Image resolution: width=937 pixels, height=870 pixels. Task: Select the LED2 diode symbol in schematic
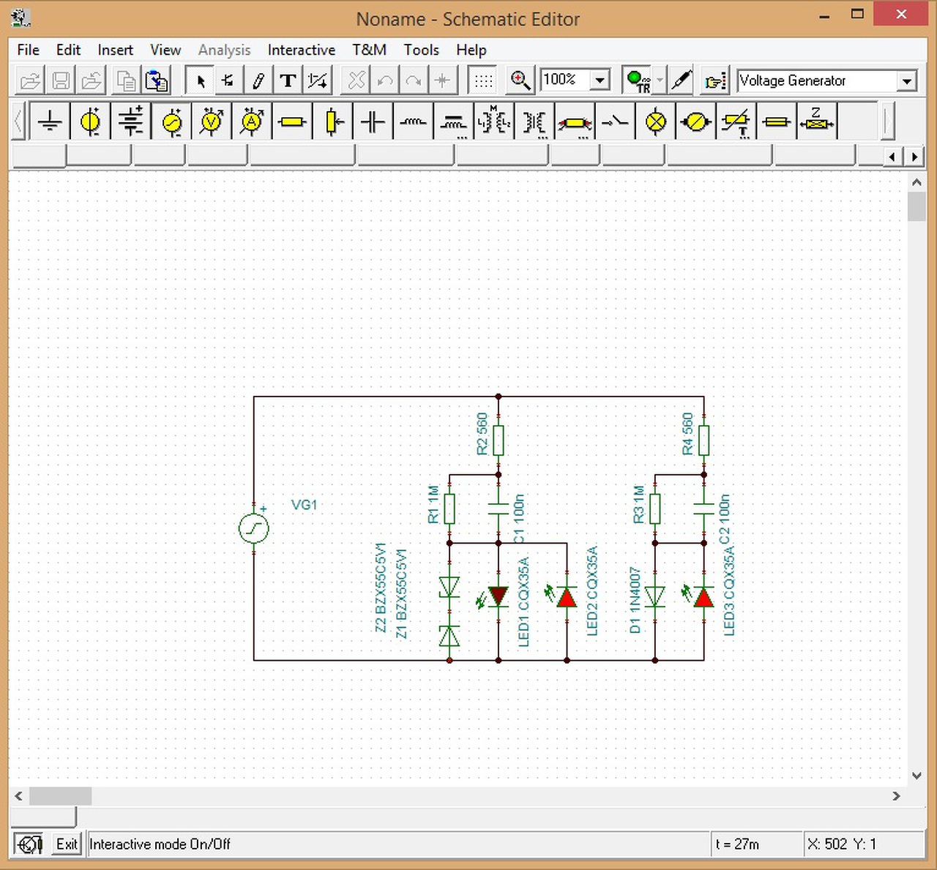tap(567, 598)
